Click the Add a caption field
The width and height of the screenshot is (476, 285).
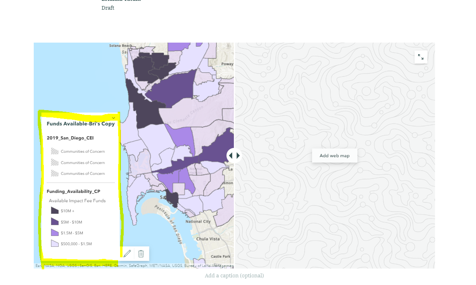[x=234, y=275]
